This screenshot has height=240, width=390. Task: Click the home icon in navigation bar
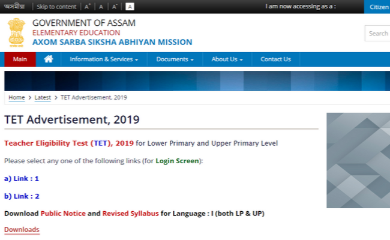click(49, 59)
